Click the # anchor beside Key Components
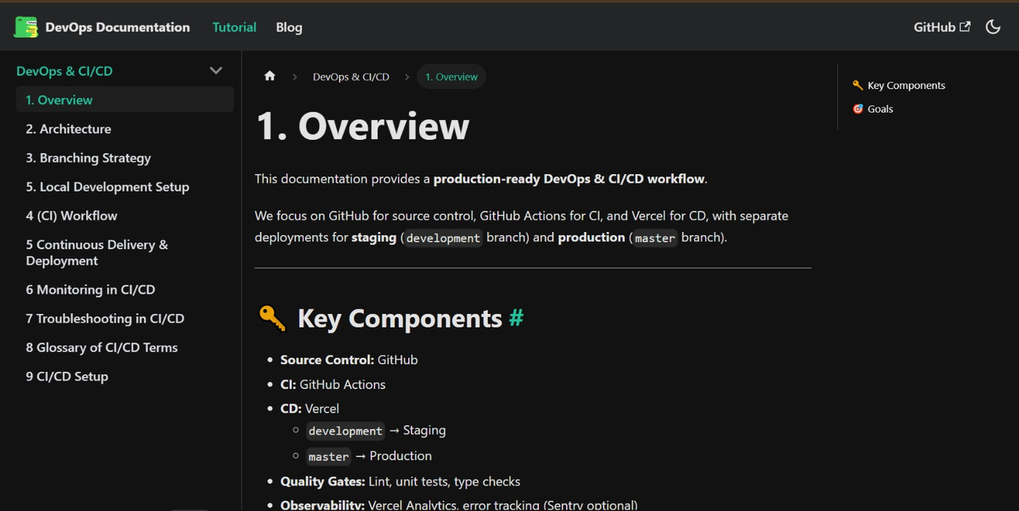Viewport: 1019px width, 511px height. point(516,318)
